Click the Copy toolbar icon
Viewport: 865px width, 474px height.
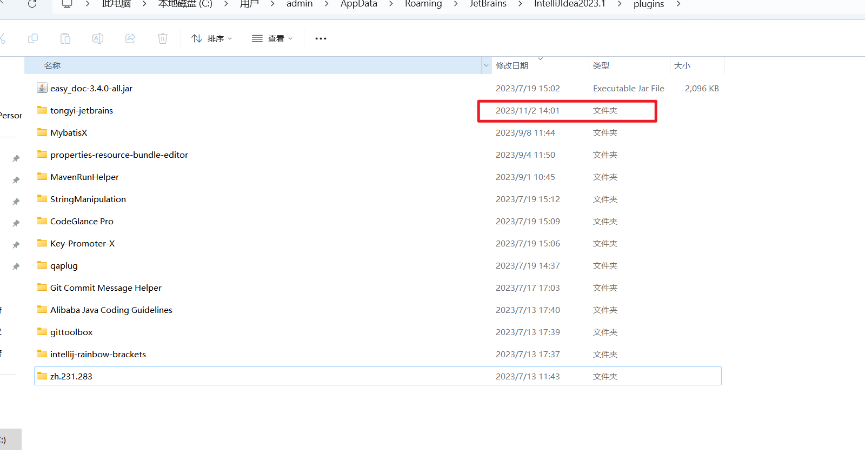[33, 38]
